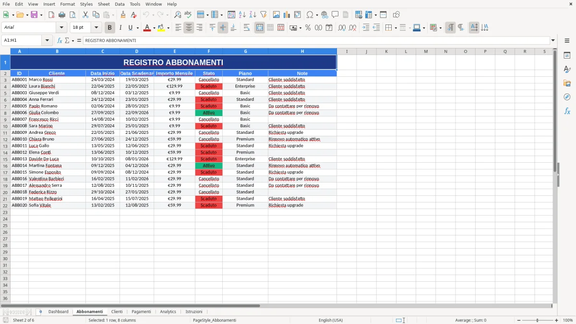Open the Format menu
The height and width of the screenshot is (324, 576).
(x=67, y=4)
